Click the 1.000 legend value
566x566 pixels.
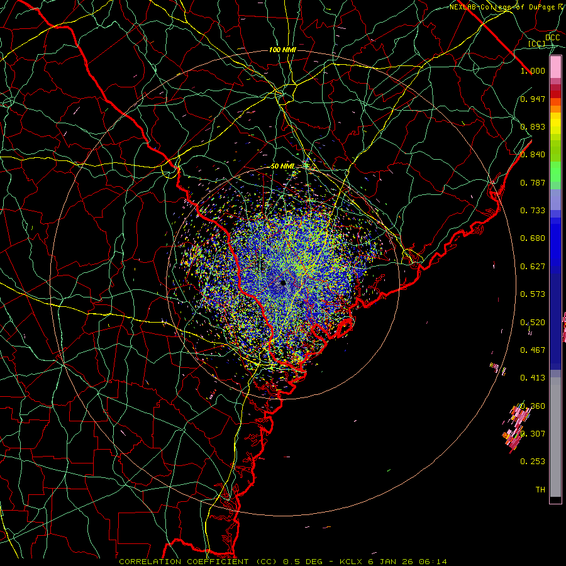click(533, 70)
